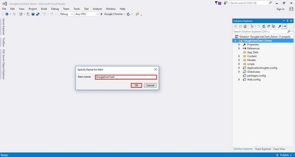Click the Navigate Backward toolbar icon

click(7, 14)
